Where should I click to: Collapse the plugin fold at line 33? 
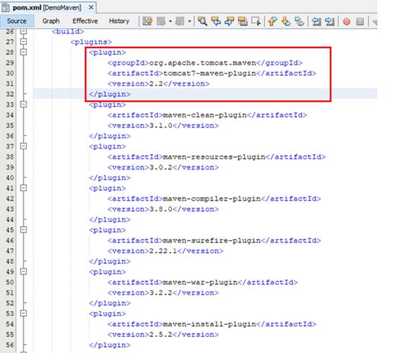[23, 104]
